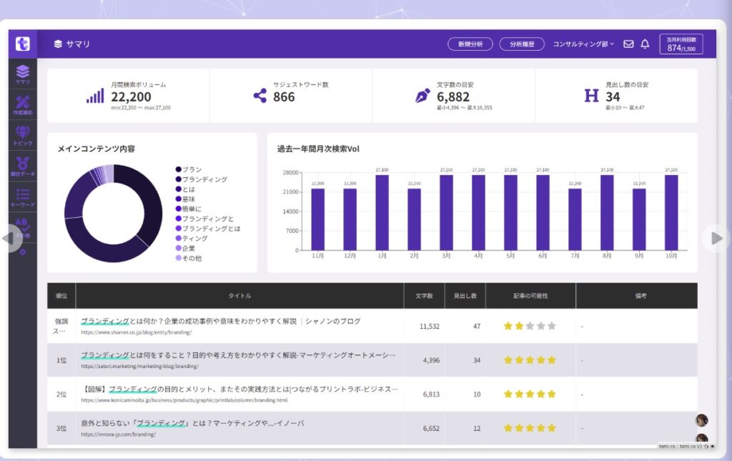Select the その他 sidebar item
The width and height of the screenshot is (732, 461).
coord(23,227)
